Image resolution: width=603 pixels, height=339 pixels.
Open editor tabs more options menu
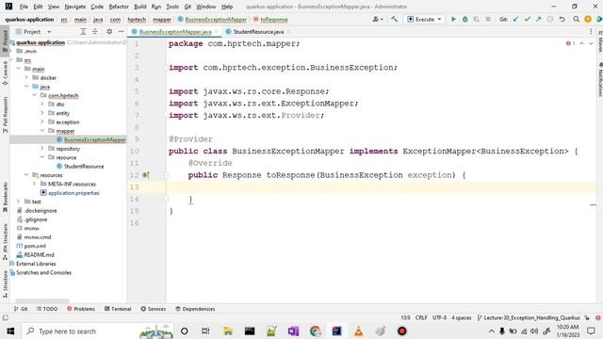[x=591, y=31]
